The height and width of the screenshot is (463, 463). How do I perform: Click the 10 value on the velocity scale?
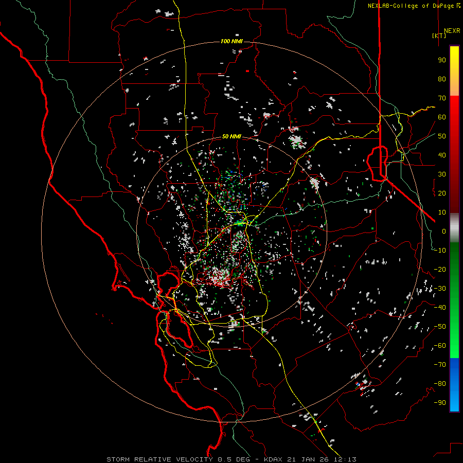[x=442, y=212]
